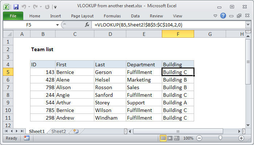254x145 pixels.
Task: Click the Excel application icon in title bar
Action: click(6, 7)
